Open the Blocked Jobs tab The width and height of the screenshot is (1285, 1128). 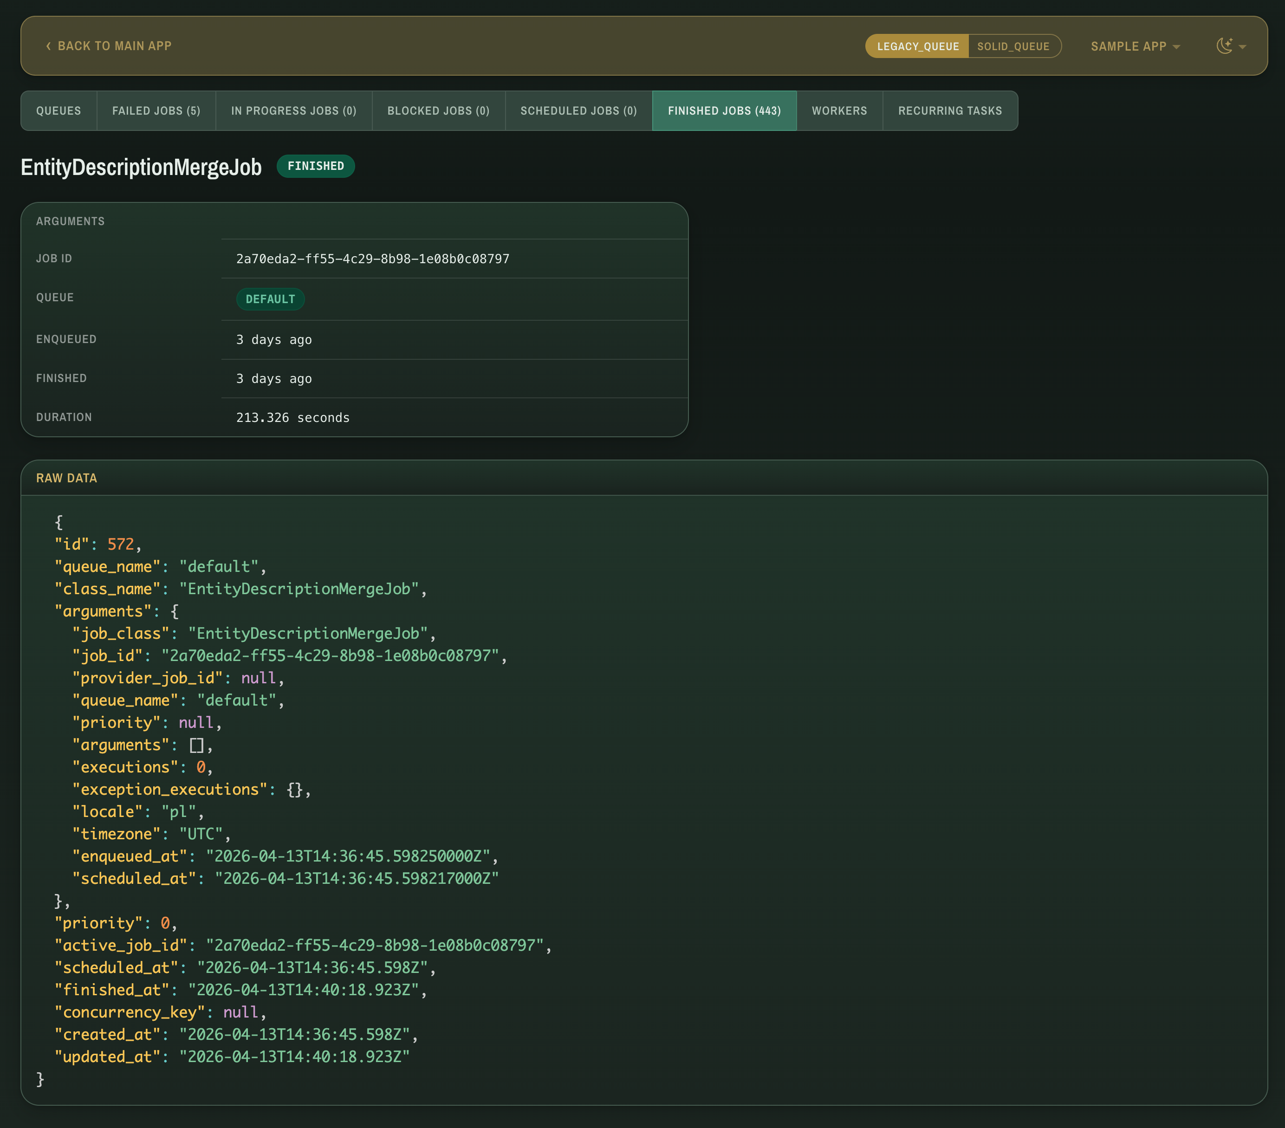[x=438, y=110]
